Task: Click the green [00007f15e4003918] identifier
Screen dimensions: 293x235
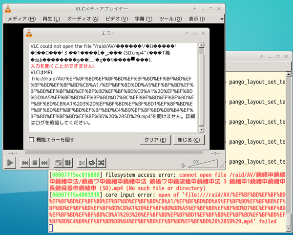Action: 76,195
